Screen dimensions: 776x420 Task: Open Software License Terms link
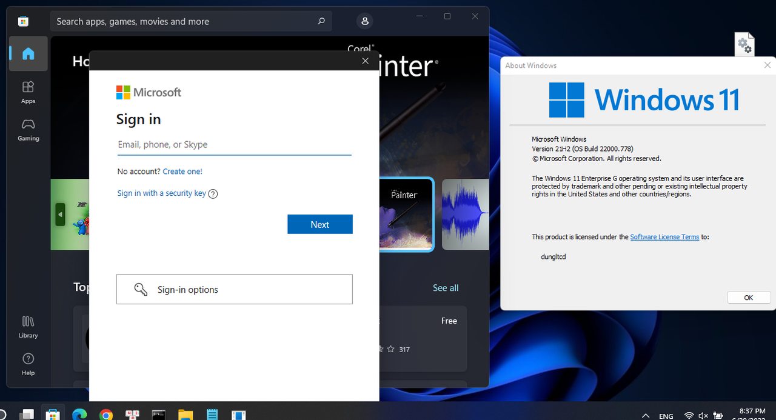click(x=664, y=237)
